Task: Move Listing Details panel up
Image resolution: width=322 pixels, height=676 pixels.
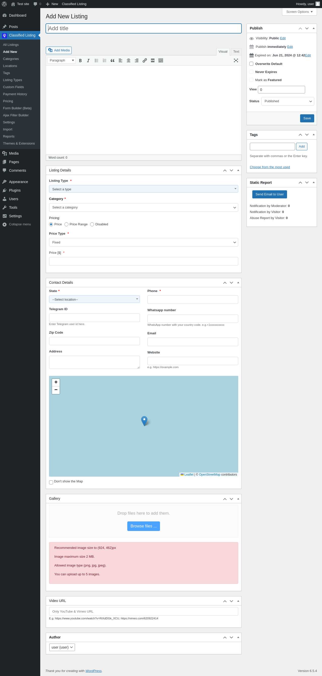Action: click(x=225, y=171)
